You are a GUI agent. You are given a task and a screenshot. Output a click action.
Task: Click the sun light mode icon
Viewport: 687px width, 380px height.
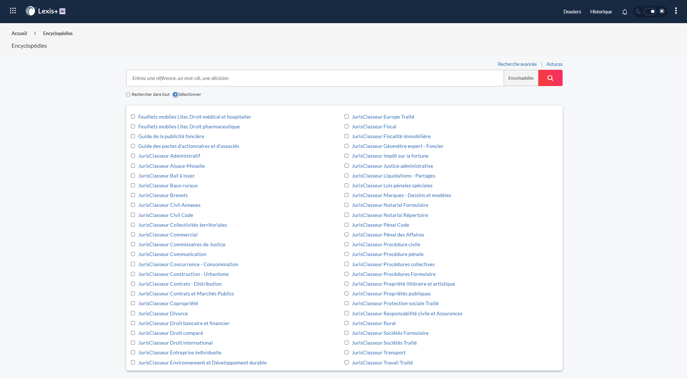coord(662,11)
